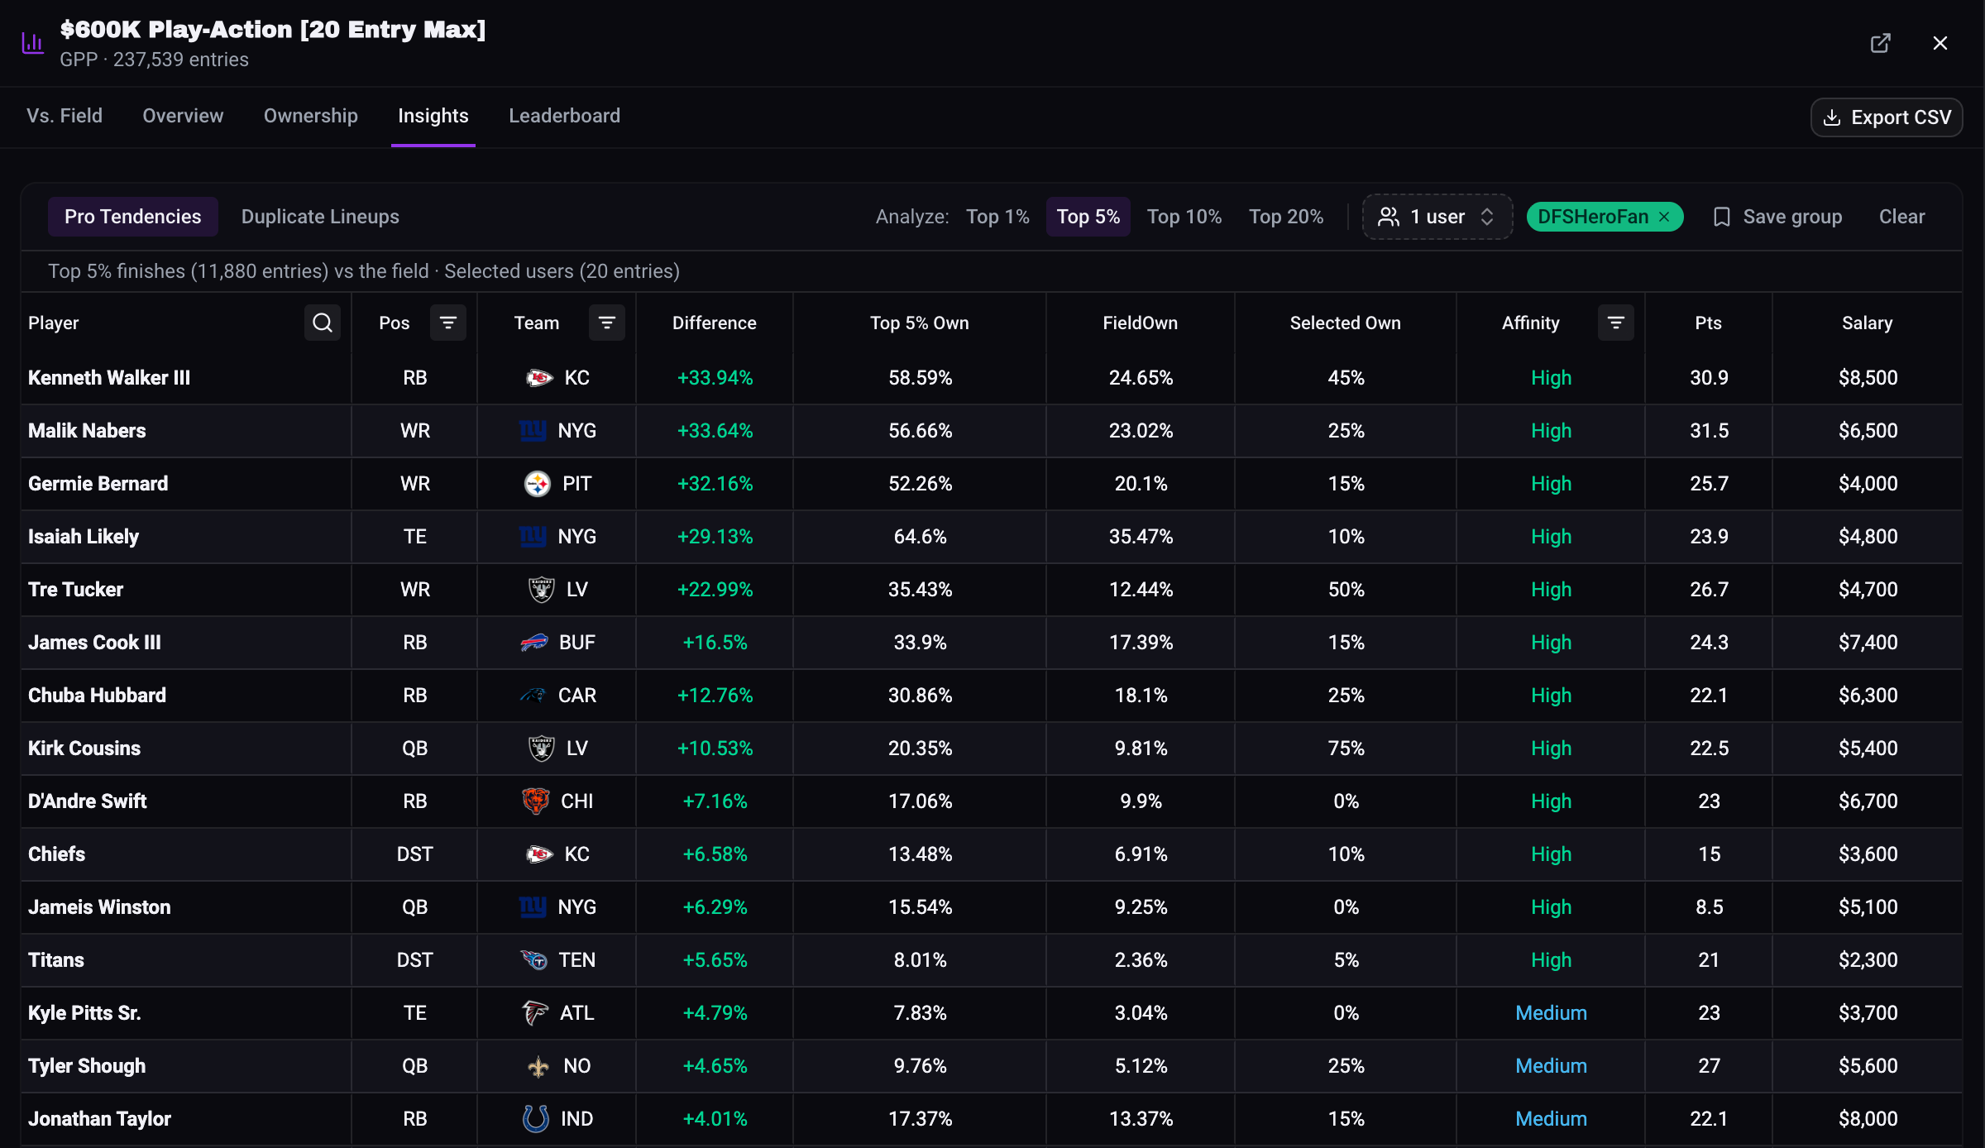This screenshot has width=1985, height=1148.
Task: Open the Affinity column filter icon
Action: coord(1616,323)
